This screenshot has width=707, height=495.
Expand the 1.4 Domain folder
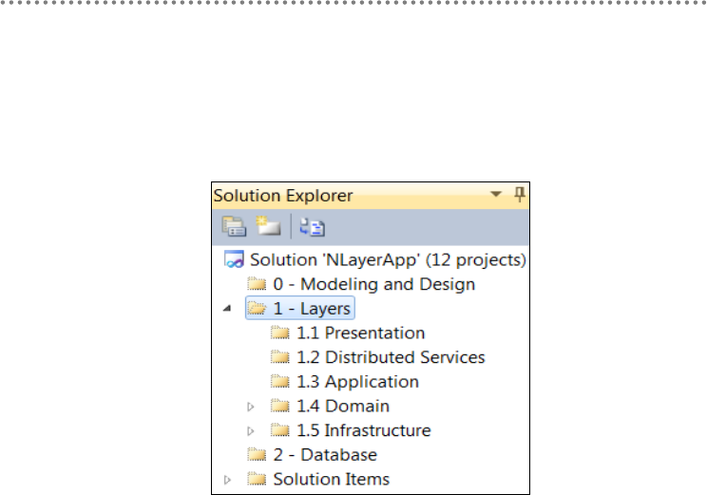tap(251, 407)
